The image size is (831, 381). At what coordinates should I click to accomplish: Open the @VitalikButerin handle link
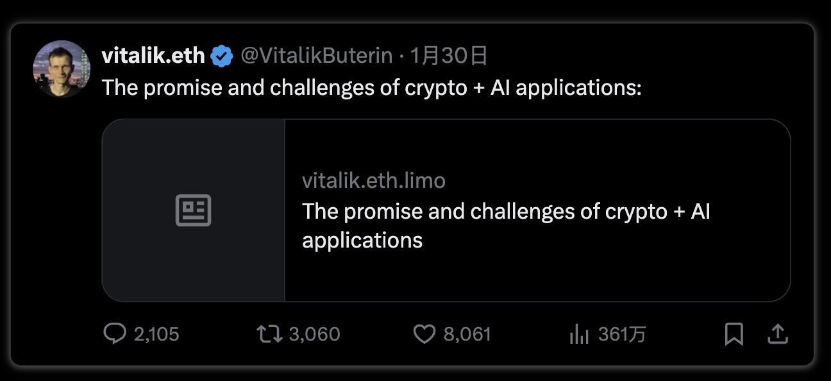point(316,56)
